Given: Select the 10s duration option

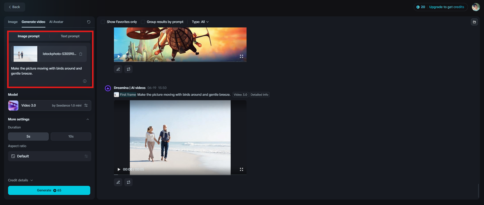Looking at the screenshot, I should pos(71,136).
